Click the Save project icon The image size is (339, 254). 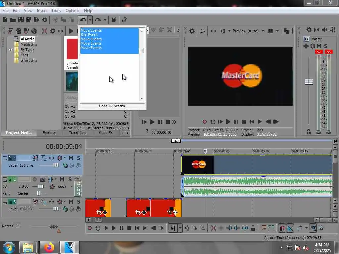pyautogui.click(x=21, y=20)
